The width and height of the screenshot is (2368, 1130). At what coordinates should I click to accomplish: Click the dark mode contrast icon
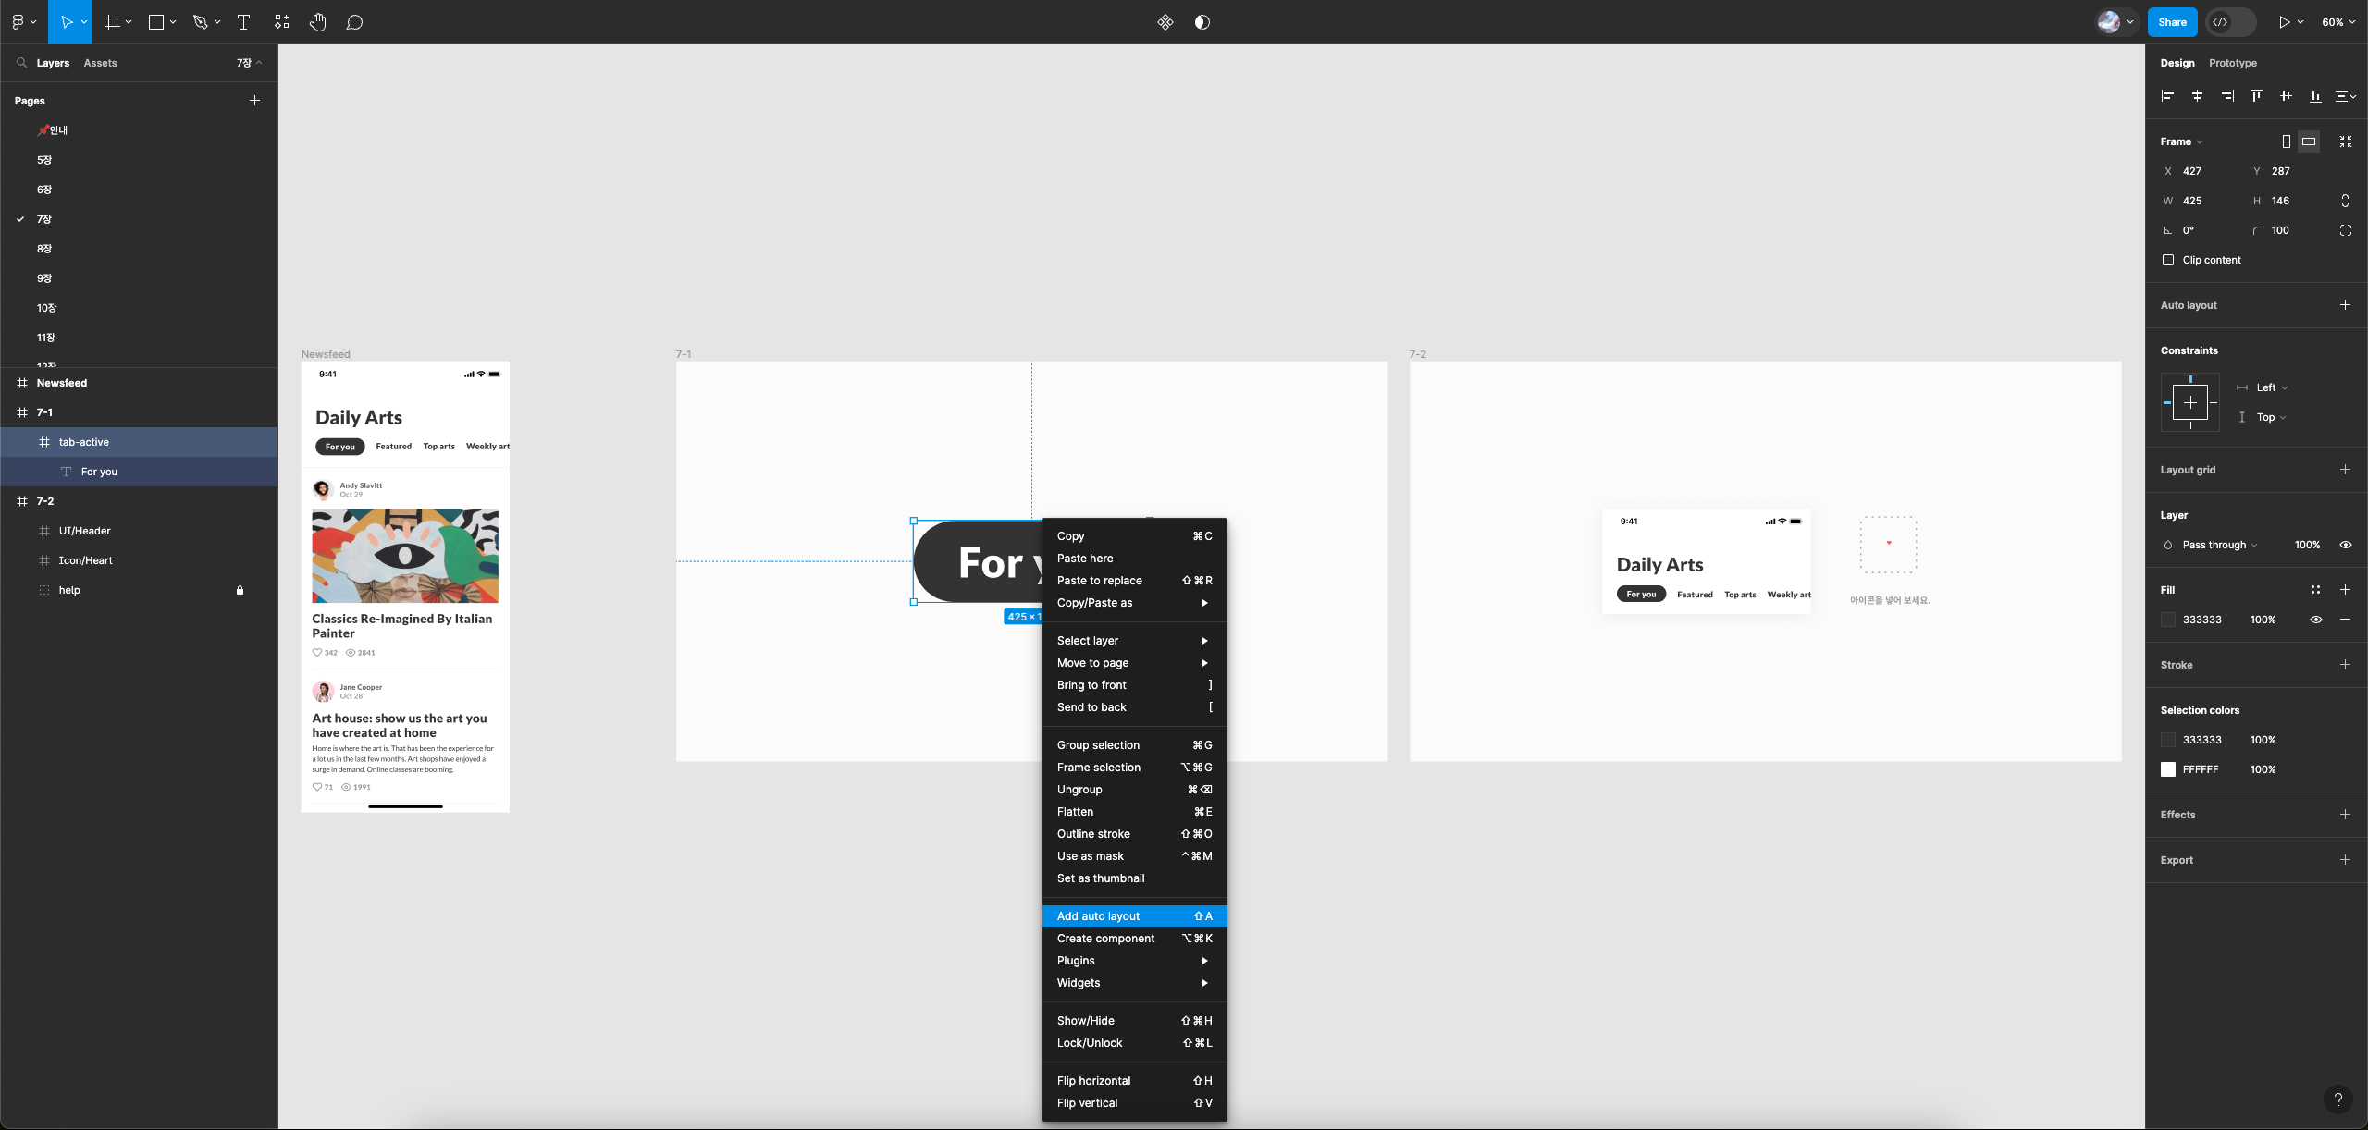pos(1202,22)
